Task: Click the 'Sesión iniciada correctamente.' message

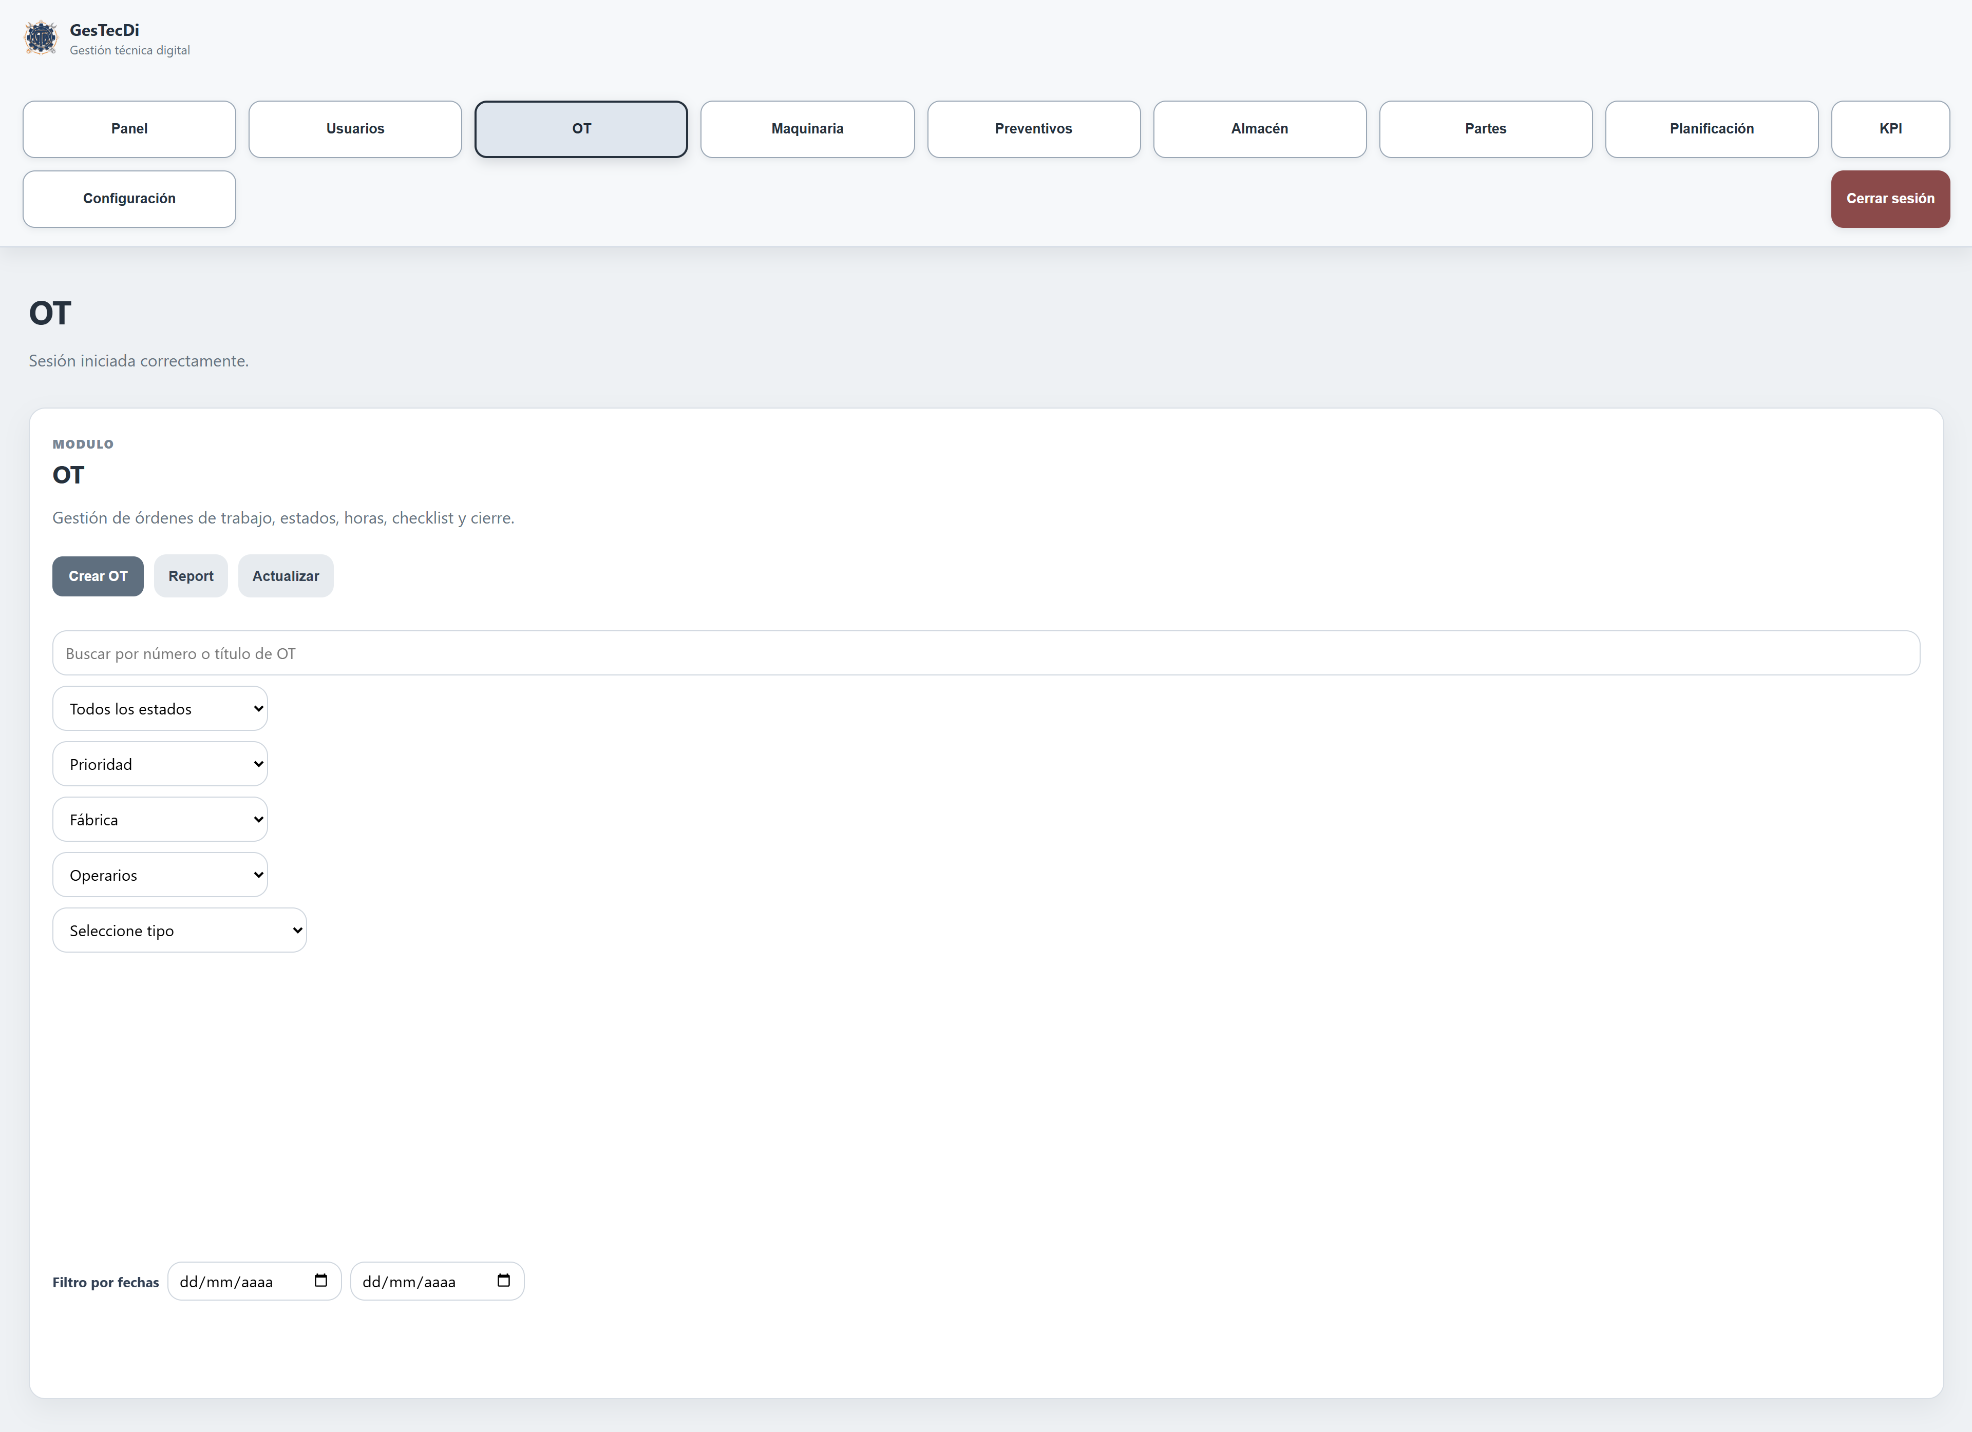Action: [x=139, y=361]
